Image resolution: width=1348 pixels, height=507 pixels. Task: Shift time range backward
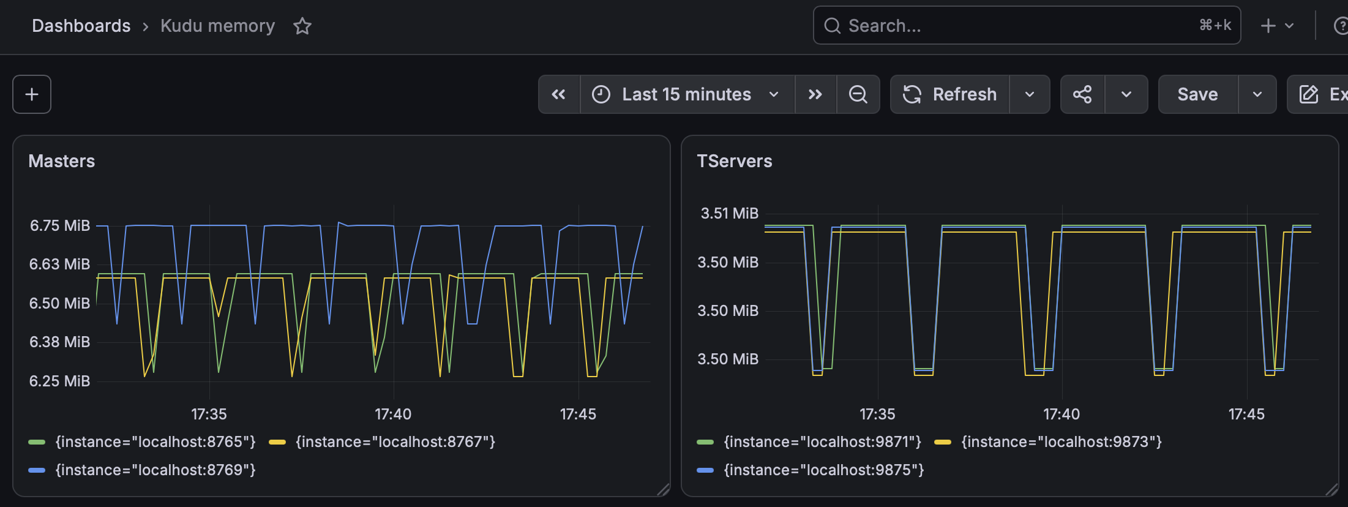click(x=559, y=94)
